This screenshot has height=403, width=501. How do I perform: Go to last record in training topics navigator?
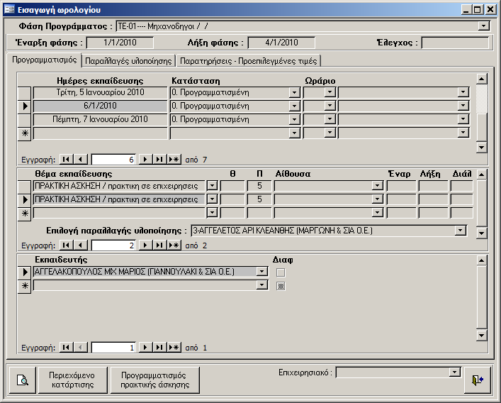[159, 245]
